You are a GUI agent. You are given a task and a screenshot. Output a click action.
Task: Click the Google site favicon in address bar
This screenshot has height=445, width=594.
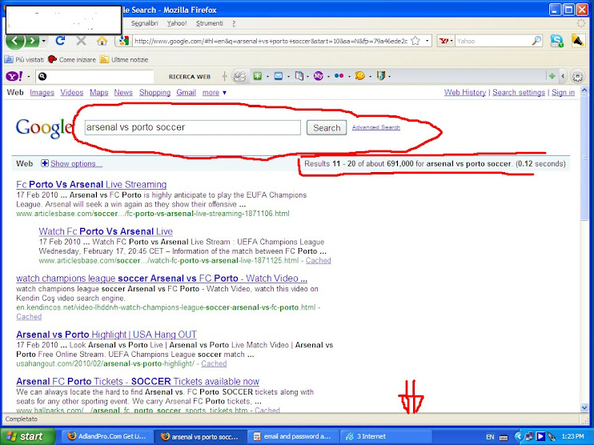click(x=124, y=41)
